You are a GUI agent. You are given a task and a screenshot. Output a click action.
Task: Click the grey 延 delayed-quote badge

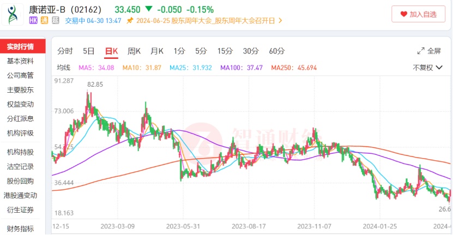tap(56, 21)
